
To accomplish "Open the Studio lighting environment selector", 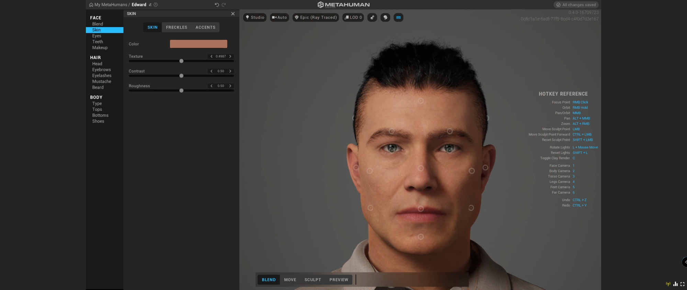I will [255, 18].
